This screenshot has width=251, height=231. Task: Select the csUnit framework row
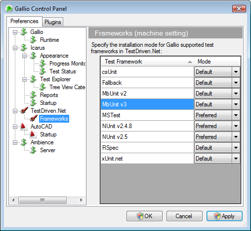click(147, 72)
